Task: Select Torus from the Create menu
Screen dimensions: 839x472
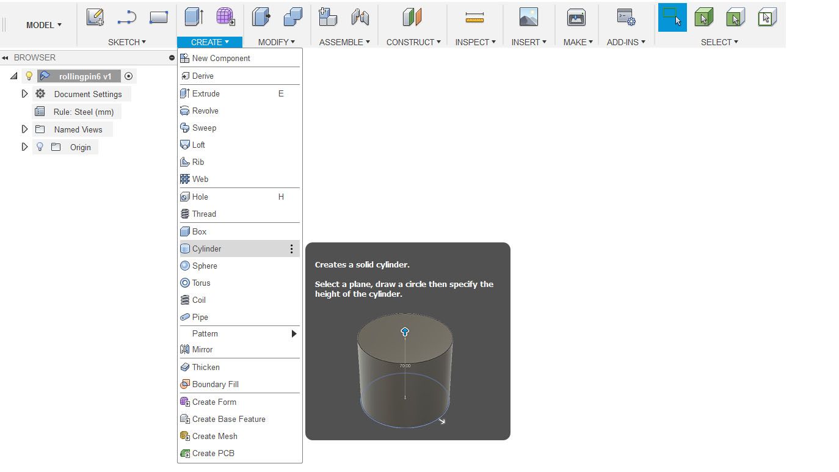Action: pyautogui.click(x=239, y=283)
